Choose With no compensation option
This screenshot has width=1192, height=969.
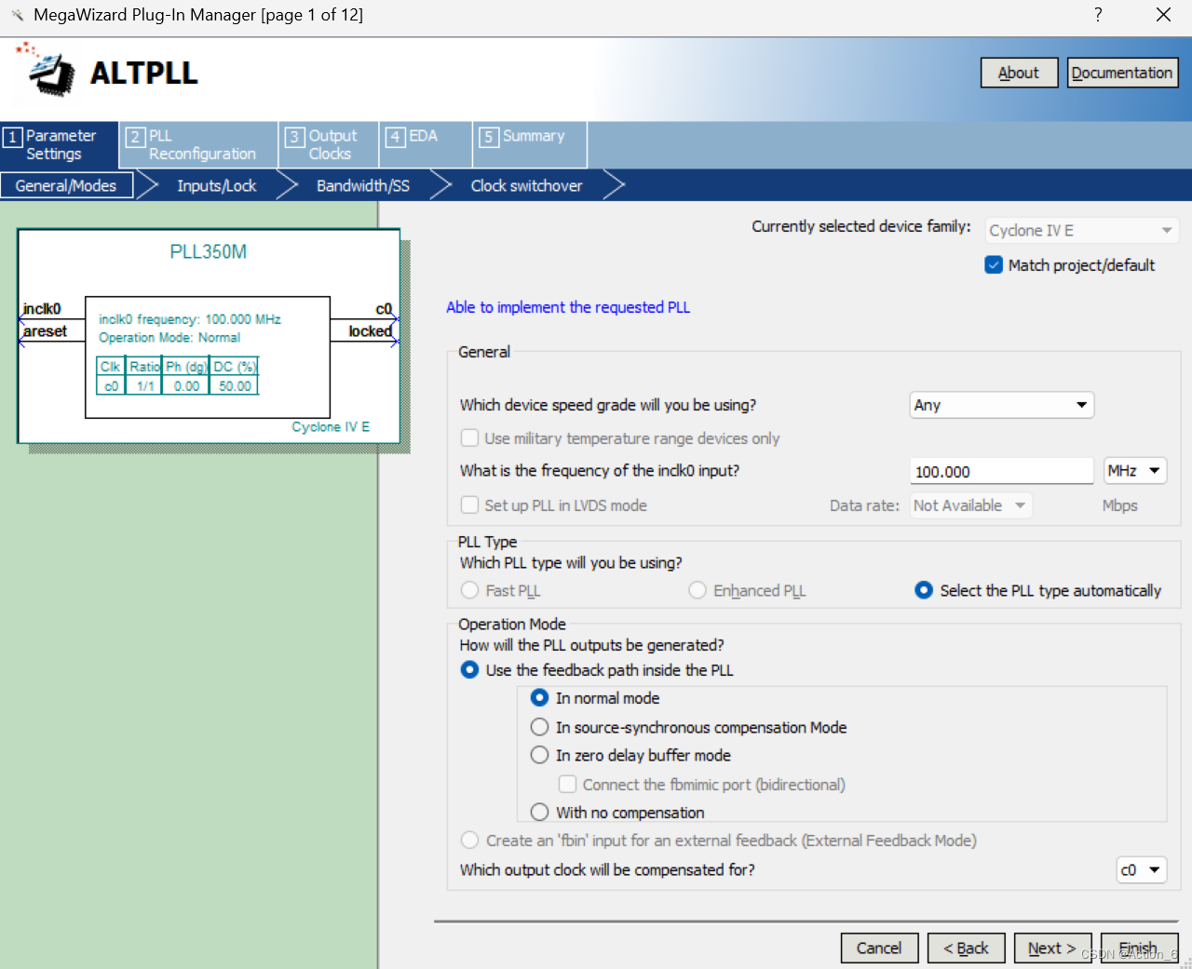(x=539, y=812)
